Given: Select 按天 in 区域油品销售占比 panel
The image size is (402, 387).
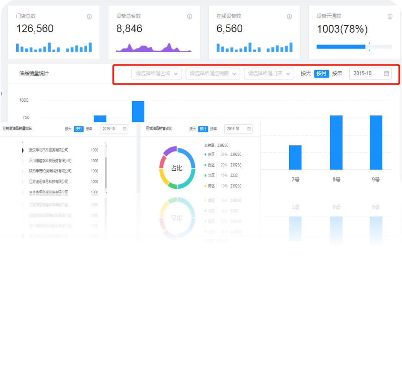Looking at the screenshot, I should pyautogui.click(x=192, y=128).
